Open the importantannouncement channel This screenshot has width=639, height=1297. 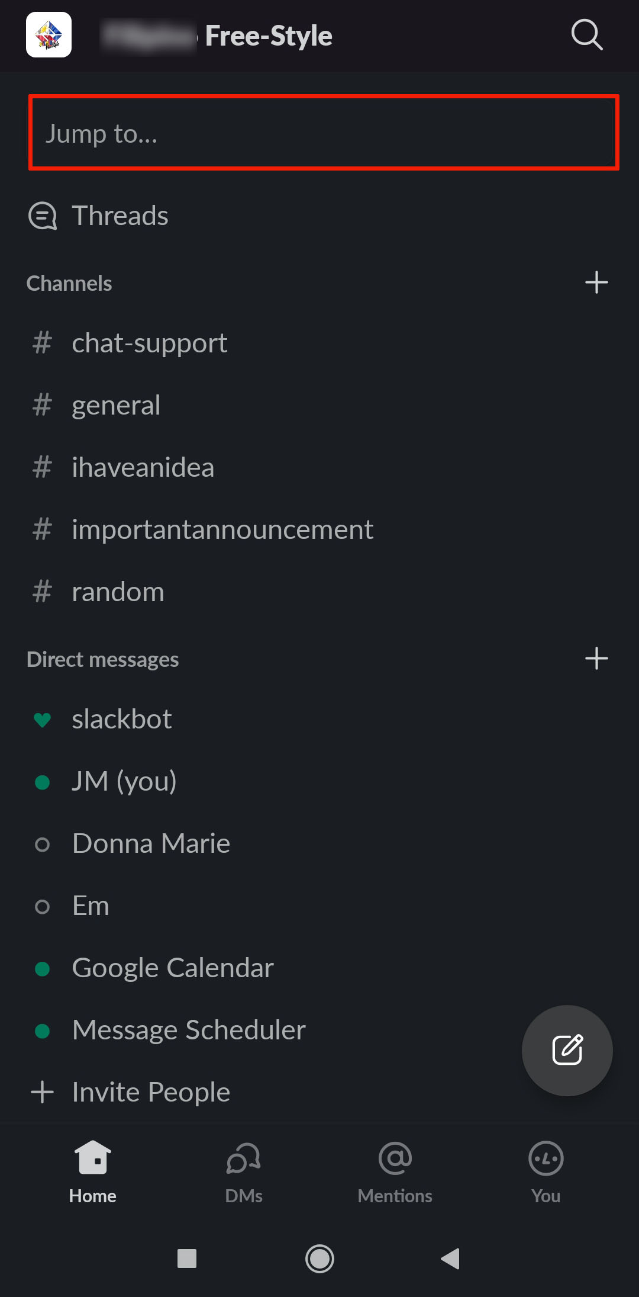[222, 529]
